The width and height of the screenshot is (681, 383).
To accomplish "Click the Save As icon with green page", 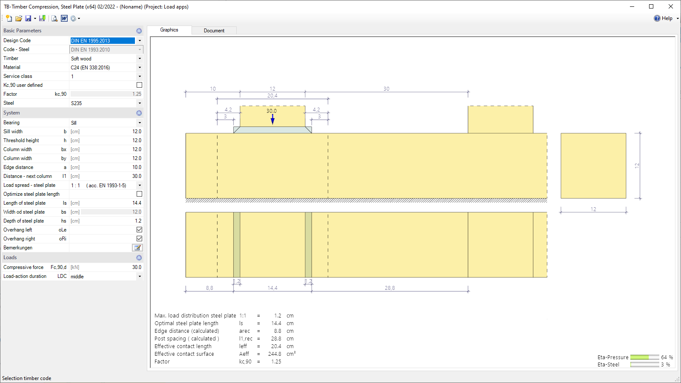I will pos(42,18).
